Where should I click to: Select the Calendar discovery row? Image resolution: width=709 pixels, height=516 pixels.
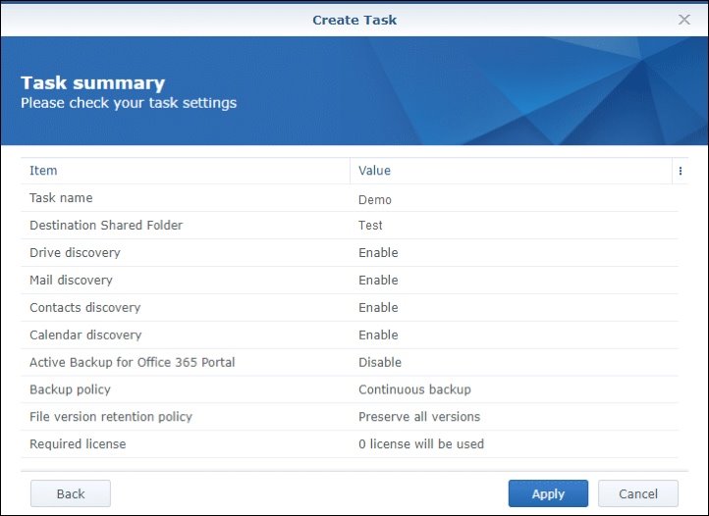pos(85,335)
